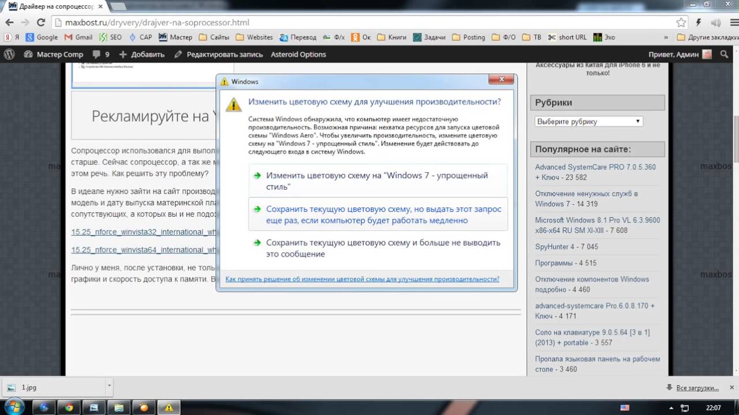Screen dimensions: 739x415
Task: Open the Задачи bookmark
Action: coord(429,37)
